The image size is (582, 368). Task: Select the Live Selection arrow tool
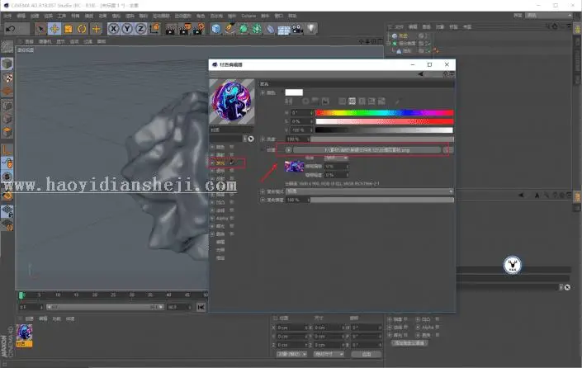click(40, 29)
